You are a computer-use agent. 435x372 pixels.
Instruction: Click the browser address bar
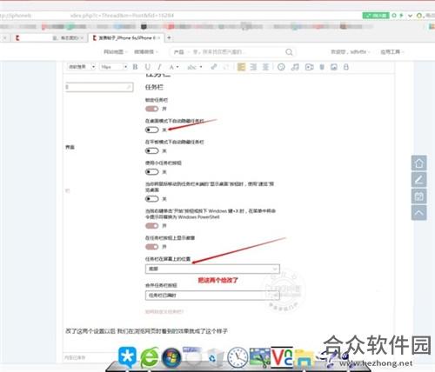point(180,16)
